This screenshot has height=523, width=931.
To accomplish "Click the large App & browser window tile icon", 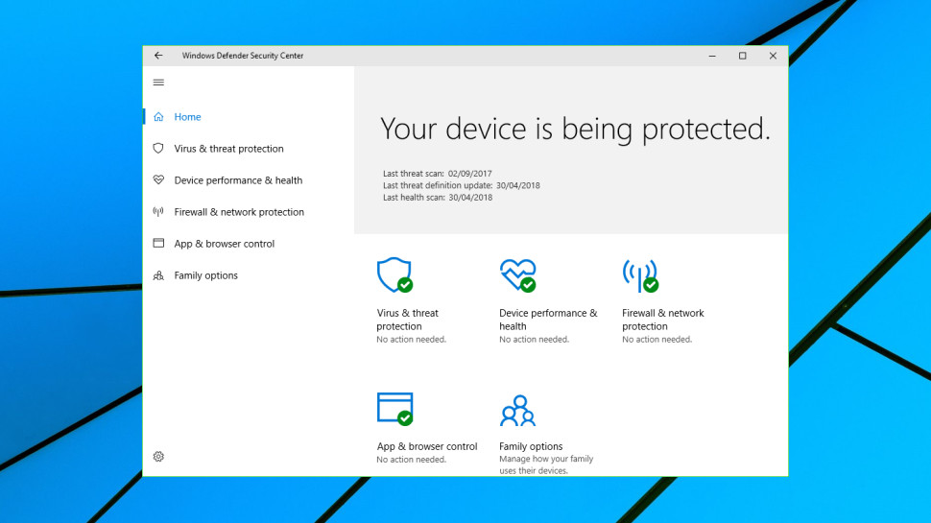I will tap(394, 409).
